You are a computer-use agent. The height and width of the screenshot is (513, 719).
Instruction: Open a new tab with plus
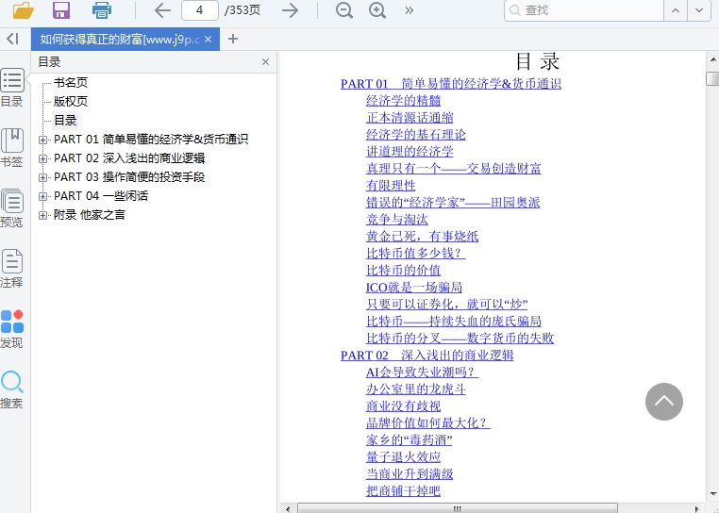tap(233, 39)
